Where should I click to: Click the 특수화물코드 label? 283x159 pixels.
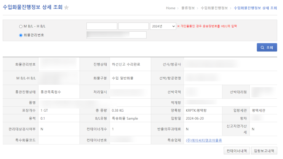point(26,140)
